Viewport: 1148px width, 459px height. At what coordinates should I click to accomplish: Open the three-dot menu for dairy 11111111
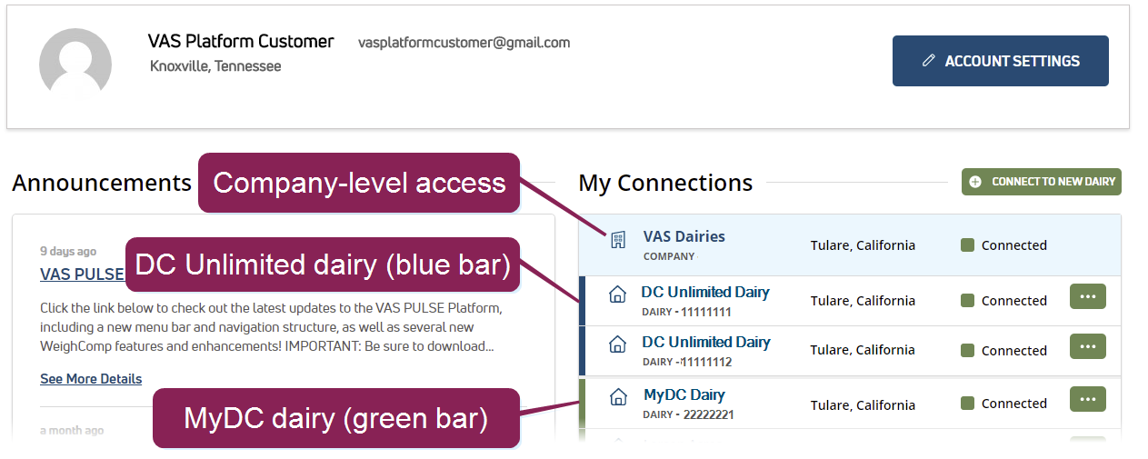tap(1087, 296)
